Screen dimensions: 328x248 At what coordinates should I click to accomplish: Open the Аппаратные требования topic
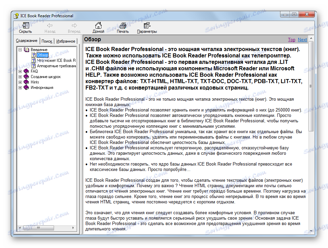[56, 66]
